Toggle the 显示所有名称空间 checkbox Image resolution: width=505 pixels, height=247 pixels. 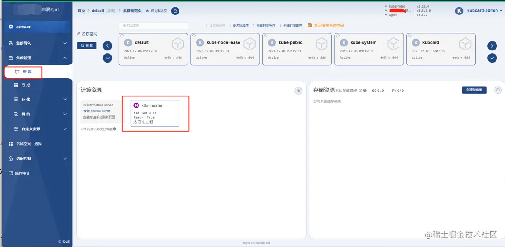pos(309,25)
